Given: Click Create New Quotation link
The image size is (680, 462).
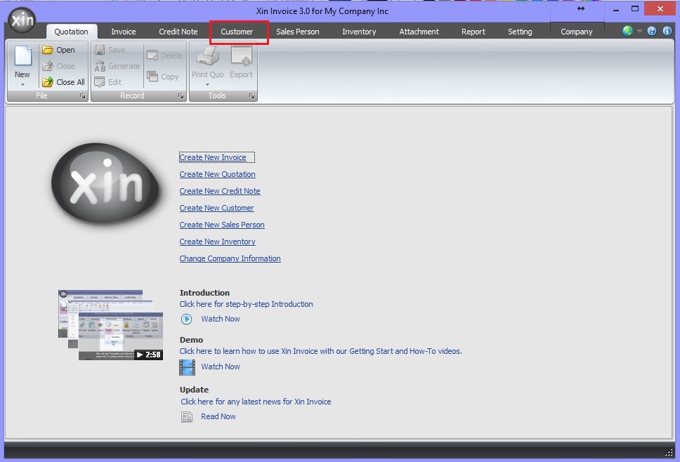Looking at the screenshot, I should pyautogui.click(x=217, y=174).
